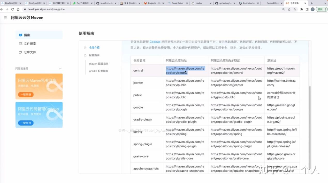Click the apps grid icon beside 阿里云云效 Maven
The width and height of the screenshot is (328, 183).
click(5, 18)
